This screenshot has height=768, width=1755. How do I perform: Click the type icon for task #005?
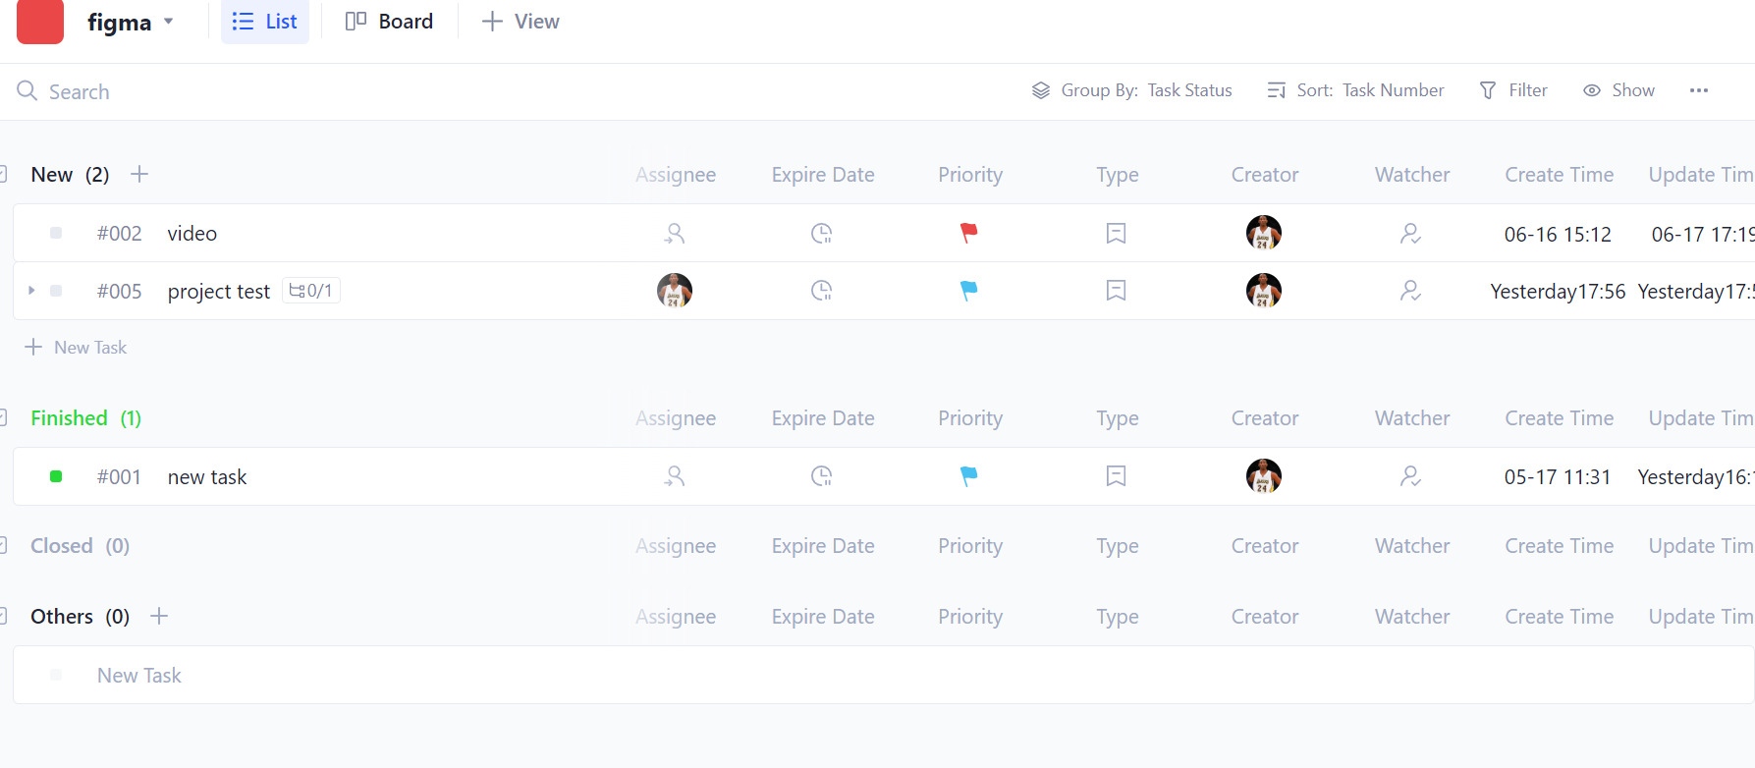1116,291
